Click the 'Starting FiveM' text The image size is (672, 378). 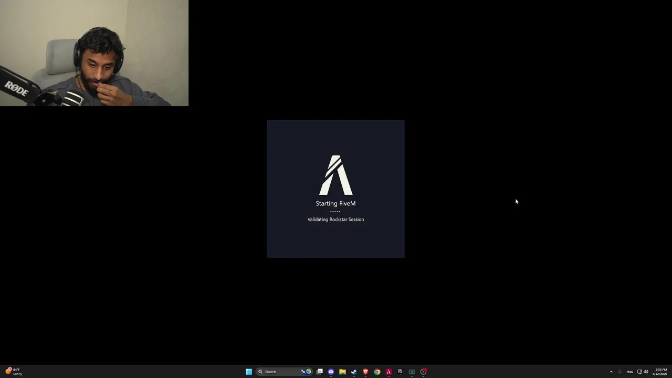335,203
